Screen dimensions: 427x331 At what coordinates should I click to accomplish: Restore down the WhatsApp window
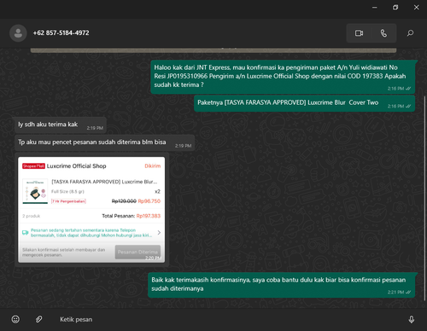point(395,8)
